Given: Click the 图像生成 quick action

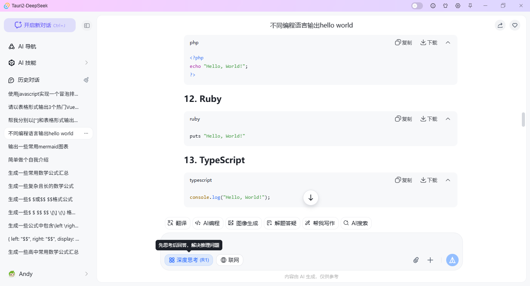Looking at the screenshot, I should [x=244, y=223].
